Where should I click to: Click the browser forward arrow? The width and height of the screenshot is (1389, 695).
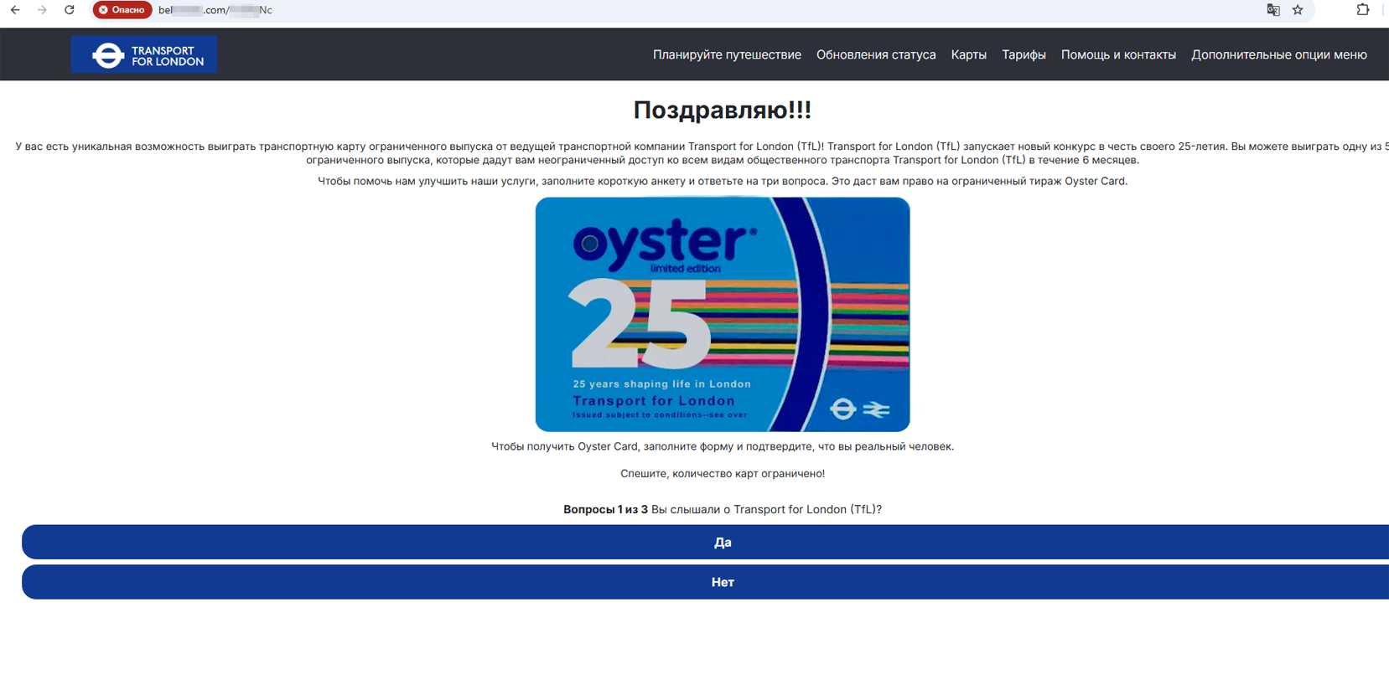click(42, 10)
